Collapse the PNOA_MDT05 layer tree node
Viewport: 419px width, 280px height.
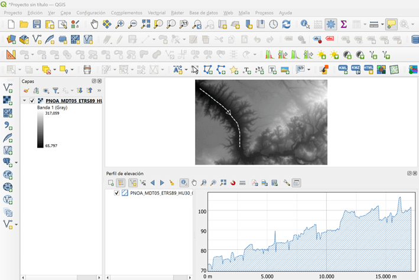point(24,101)
